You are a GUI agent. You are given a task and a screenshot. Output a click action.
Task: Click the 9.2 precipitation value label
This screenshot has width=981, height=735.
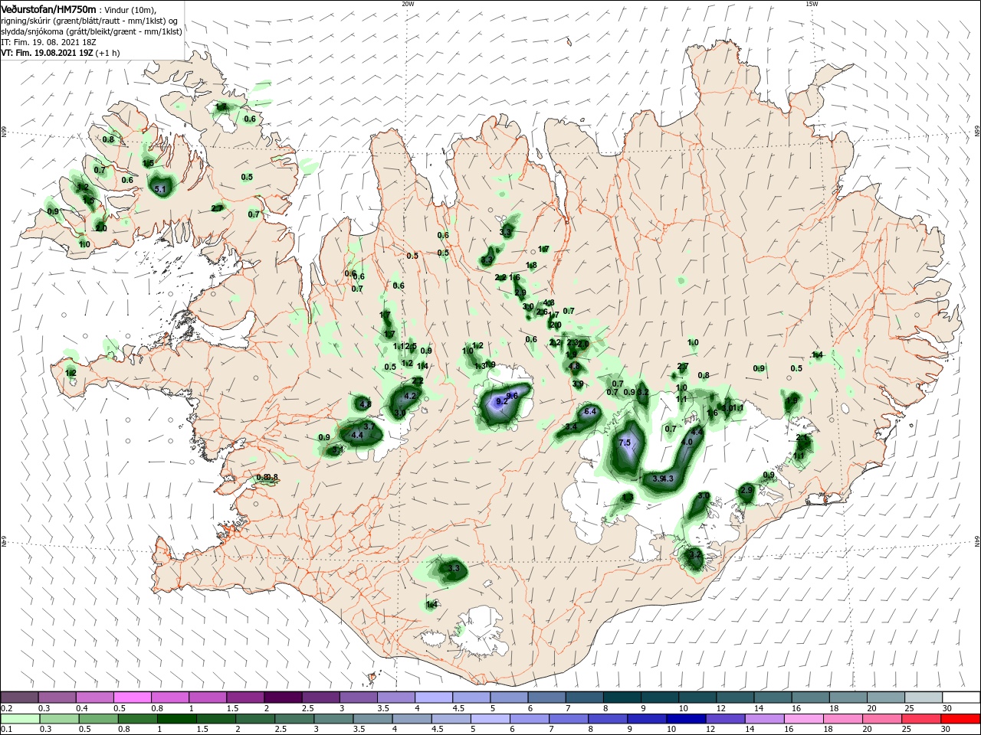(x=502, y=401)
